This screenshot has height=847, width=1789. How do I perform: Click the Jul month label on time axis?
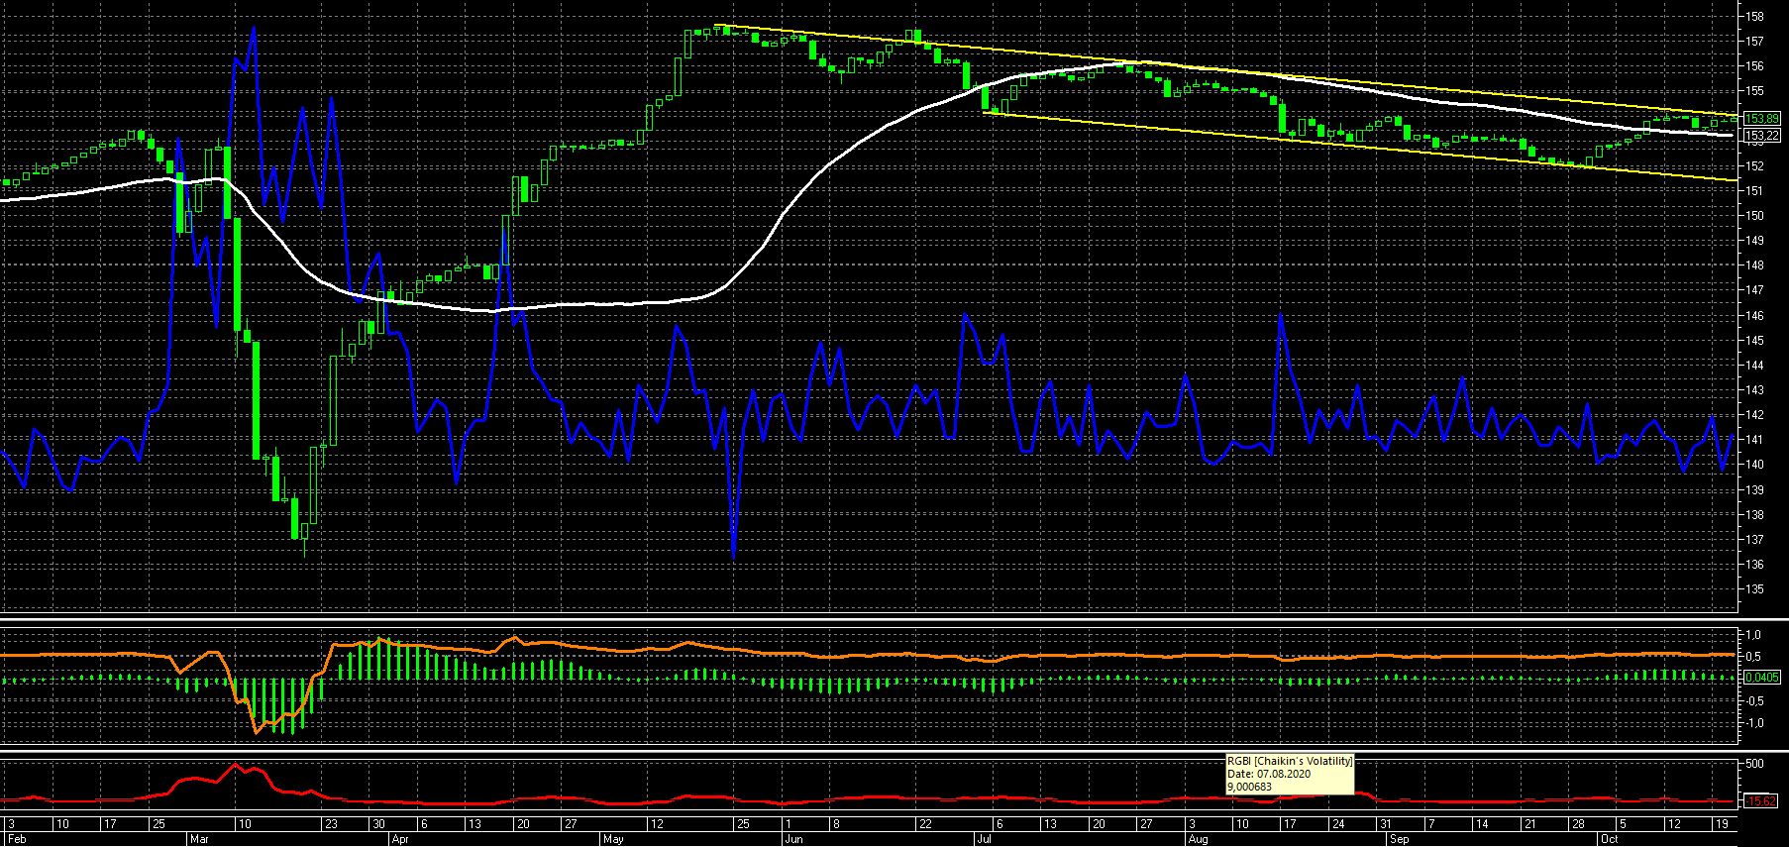coord(984,839)
